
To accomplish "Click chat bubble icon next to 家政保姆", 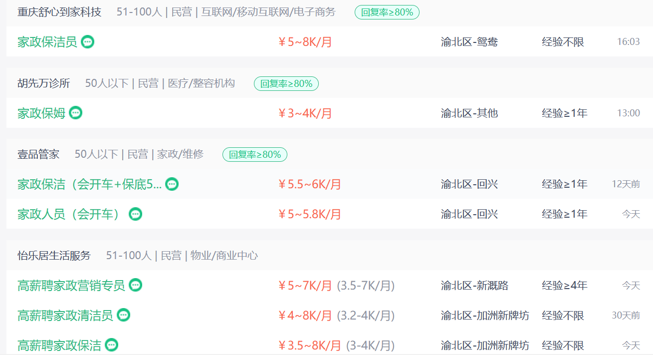I will 76,113.
